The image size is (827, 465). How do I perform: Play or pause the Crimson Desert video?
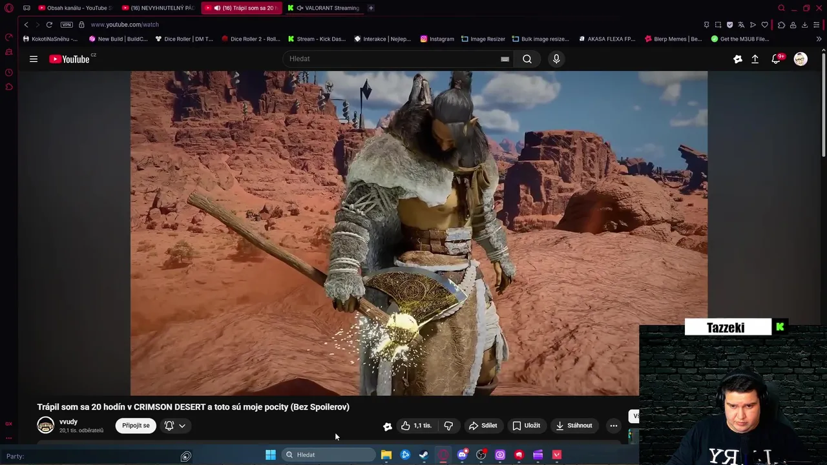[419, 233]
